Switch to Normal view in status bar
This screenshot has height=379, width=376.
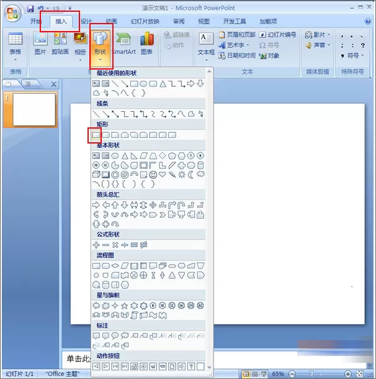point(246,374)
